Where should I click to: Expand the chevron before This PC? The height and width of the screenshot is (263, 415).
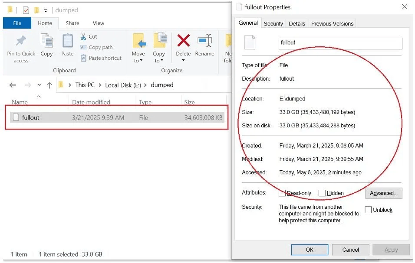[x=69, y=85]
